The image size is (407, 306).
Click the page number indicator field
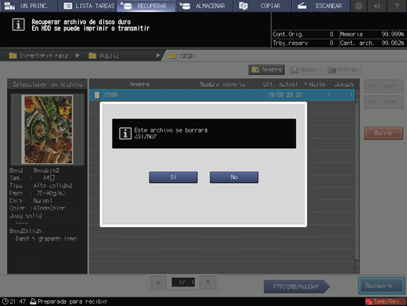click(183, 282)
